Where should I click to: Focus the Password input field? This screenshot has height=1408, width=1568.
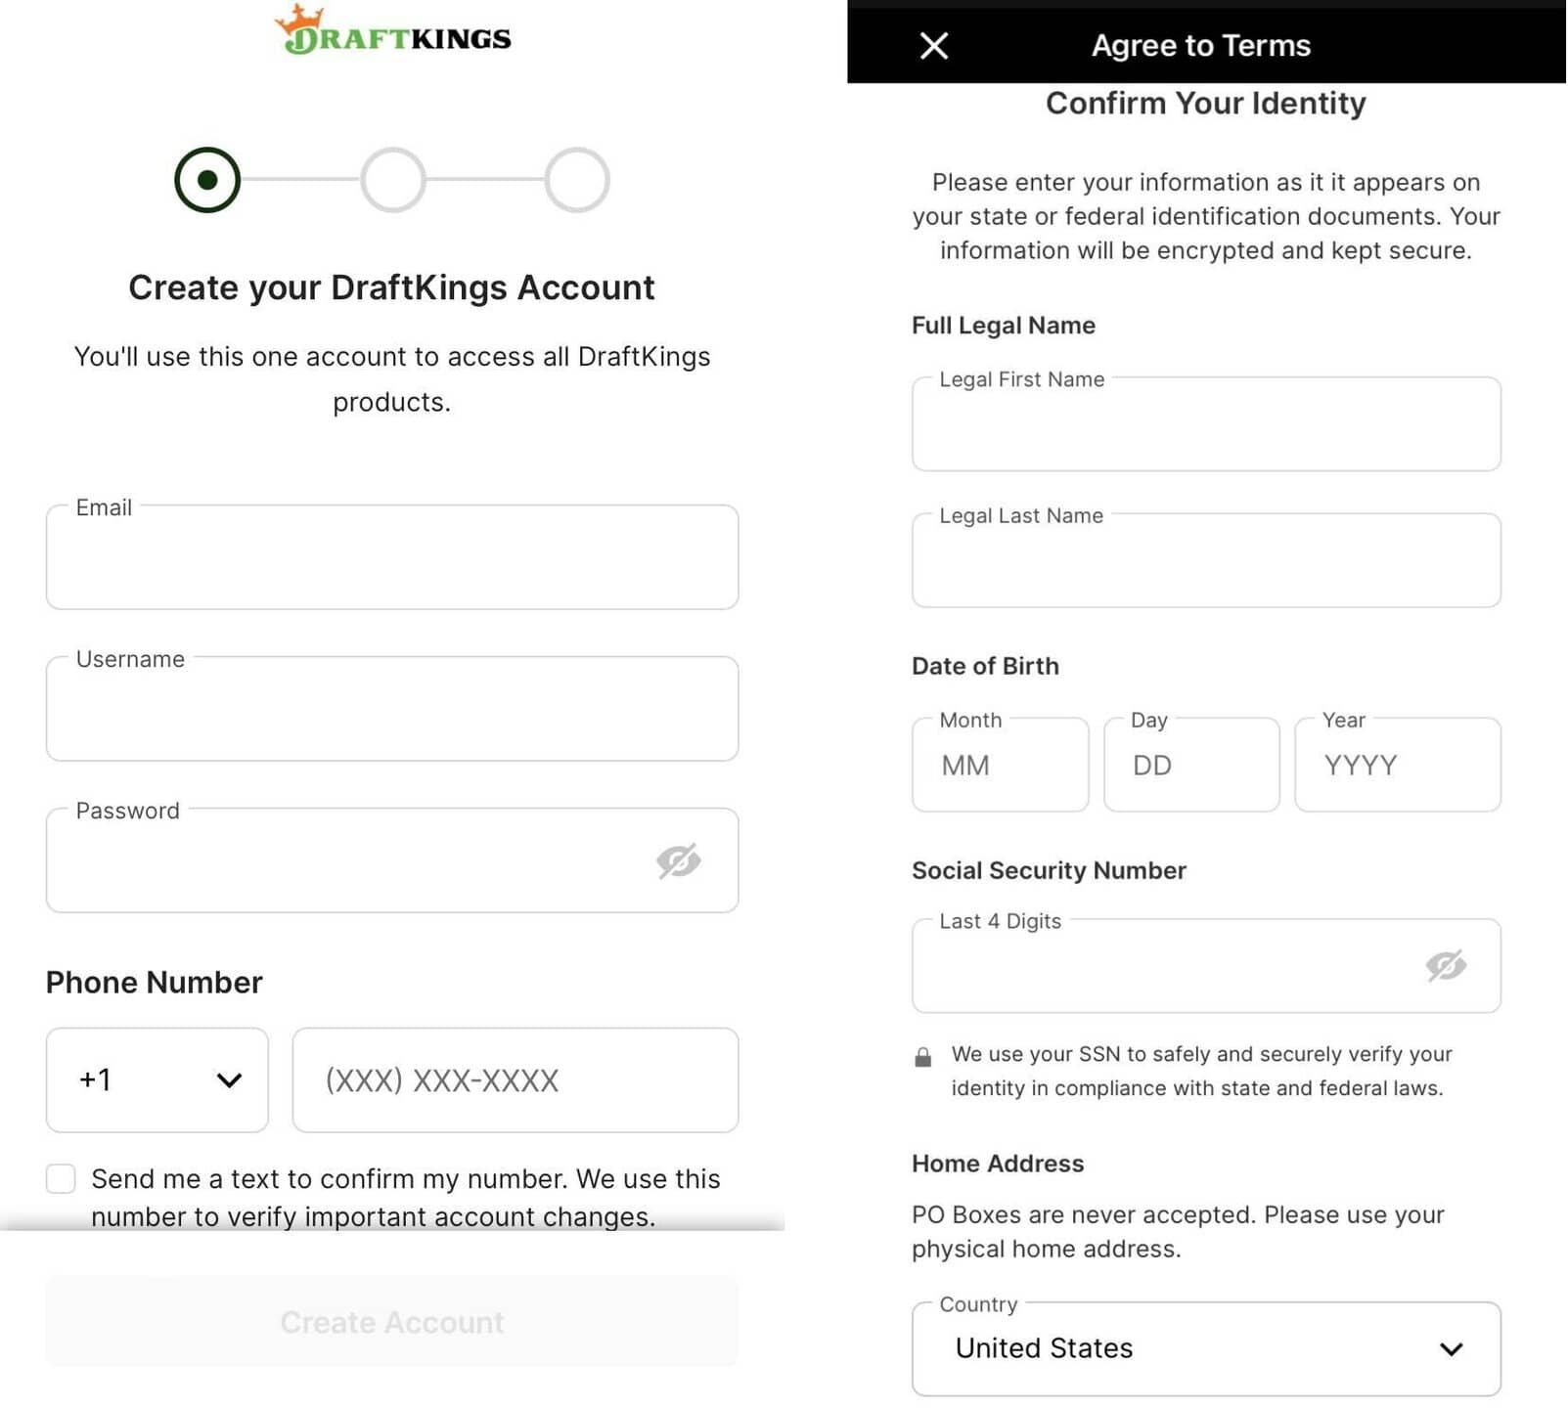pos(392,860)
